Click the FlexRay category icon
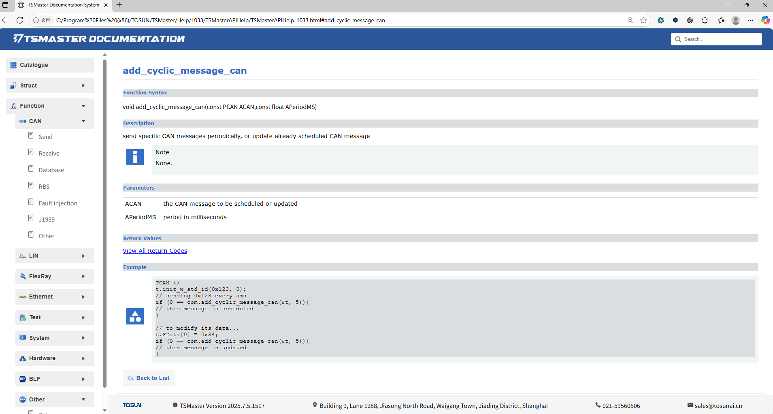The width and height of the screenshot is (773, 414). pyautogui.click(x=23, y=276)
